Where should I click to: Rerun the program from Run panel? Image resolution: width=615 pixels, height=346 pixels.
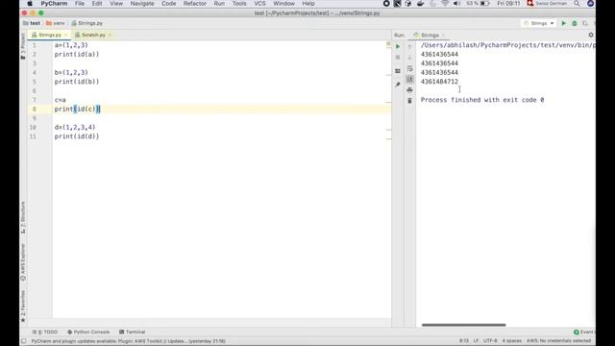point(398,47)
